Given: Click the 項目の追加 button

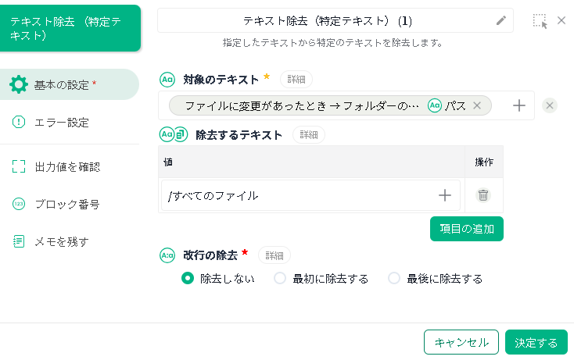Looking at the screenshot, I should 466,228.
